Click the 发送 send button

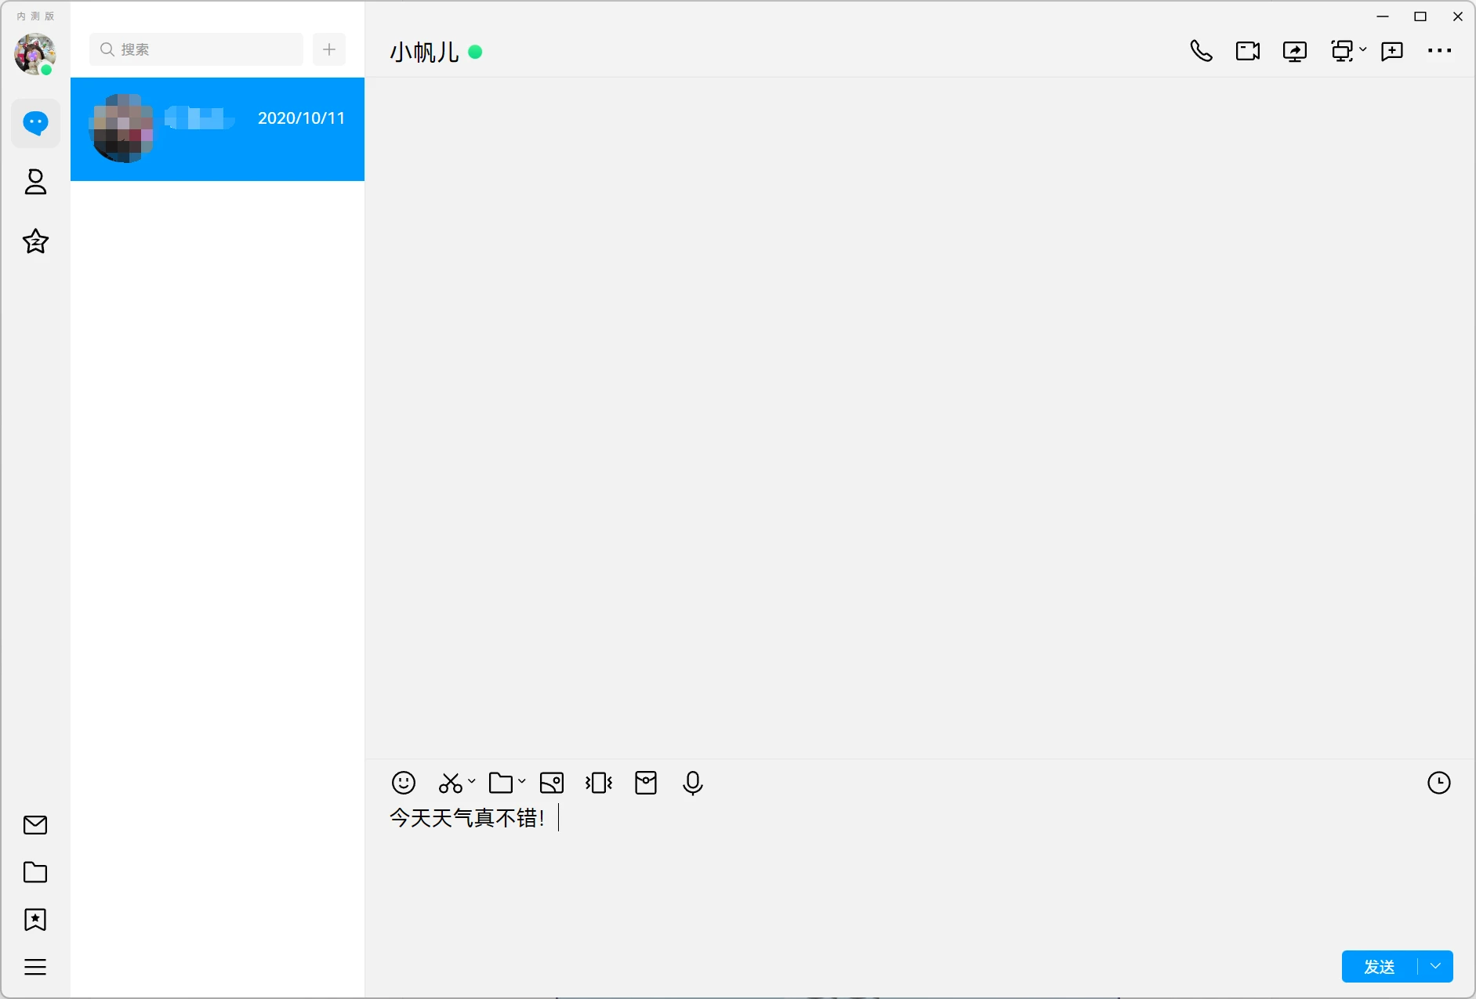click(x=1380, y=966)
